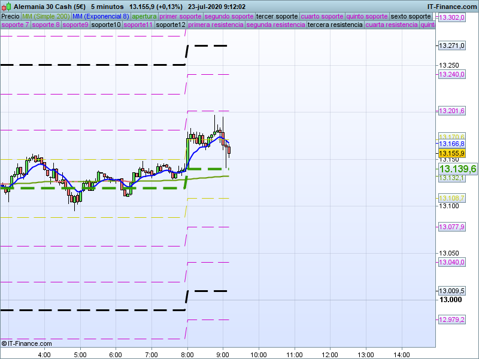Click the 13.155,9 (+0,13%) quote text
This screenshot has width=479, height=359.
[x=156, y=7]
